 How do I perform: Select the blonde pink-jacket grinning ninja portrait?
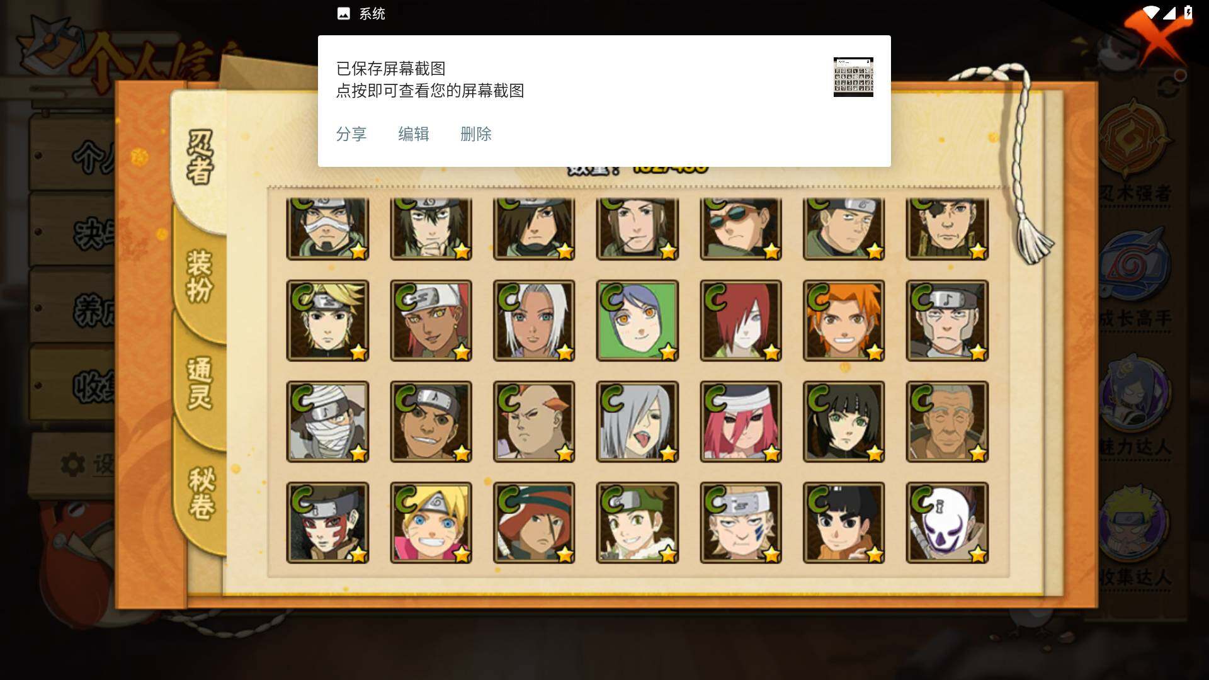pos(431,523)
